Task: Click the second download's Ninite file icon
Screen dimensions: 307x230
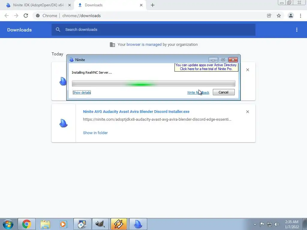Action: point(64,123)
